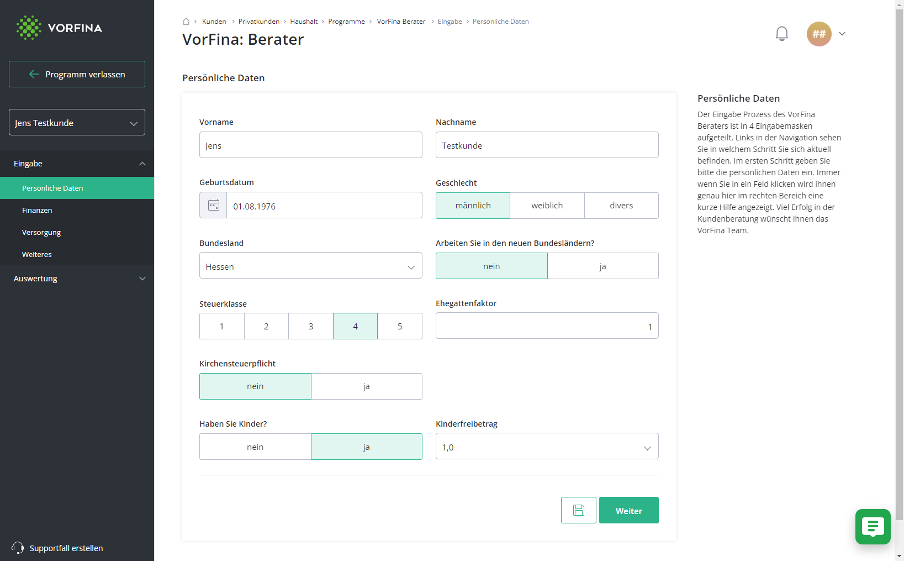
Task: Go to Finanzen step
Action: click(77, 210)
